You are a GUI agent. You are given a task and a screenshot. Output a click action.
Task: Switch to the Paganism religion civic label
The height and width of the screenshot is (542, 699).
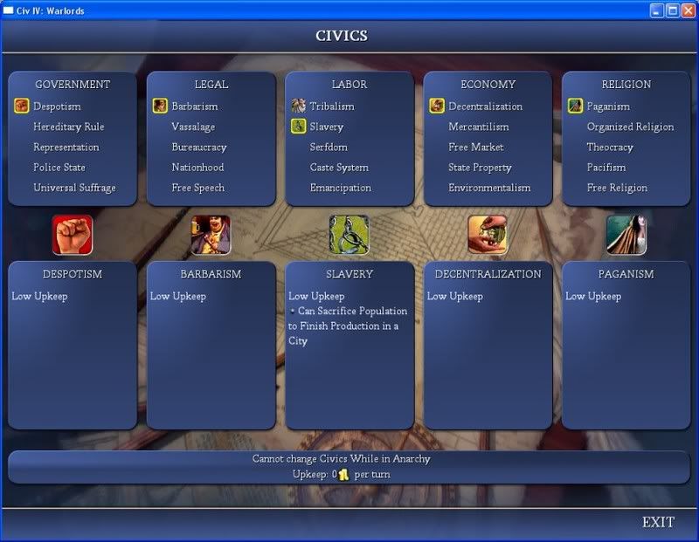click(608, 106)
